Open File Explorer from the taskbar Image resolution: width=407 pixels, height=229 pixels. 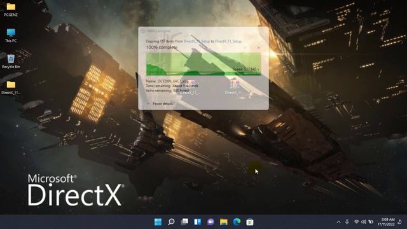click(x=224, y=222)
